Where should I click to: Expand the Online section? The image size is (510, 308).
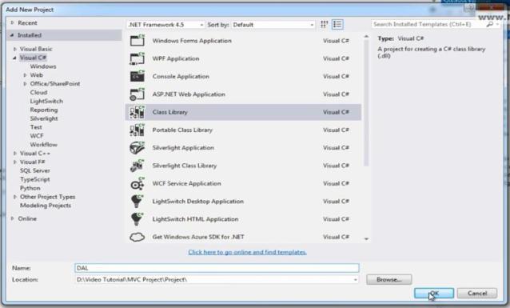[x=12, y=218]
